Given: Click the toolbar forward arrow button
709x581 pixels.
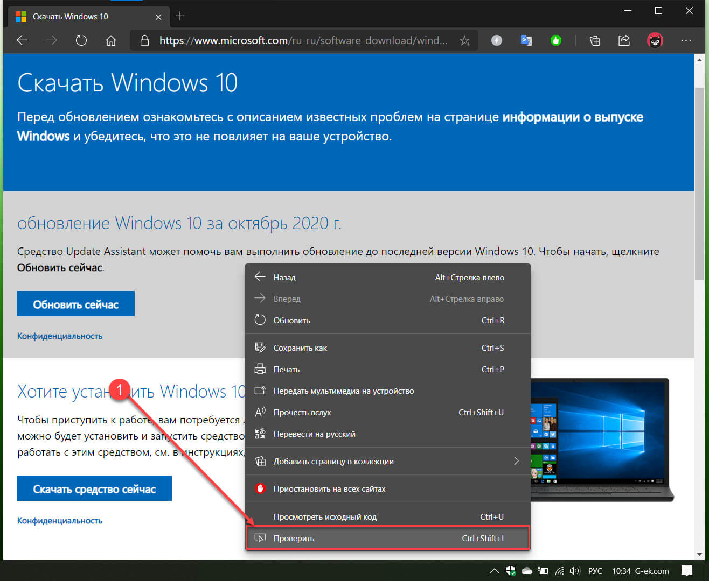Looking at the screenshot, I should (x=52, y=40).
